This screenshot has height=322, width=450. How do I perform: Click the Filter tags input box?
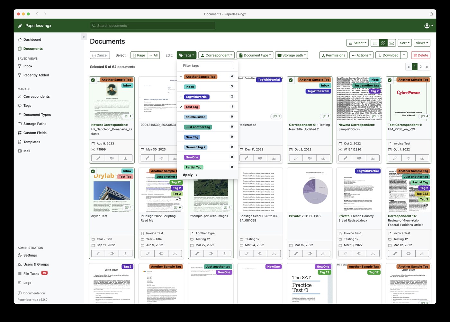(x=207, y=65)
